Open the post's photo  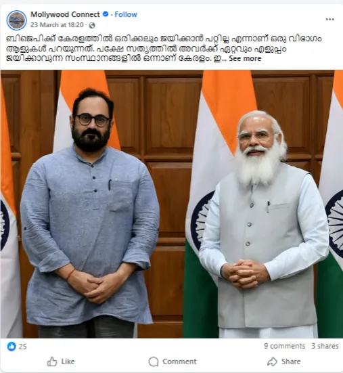click(172, 204)
